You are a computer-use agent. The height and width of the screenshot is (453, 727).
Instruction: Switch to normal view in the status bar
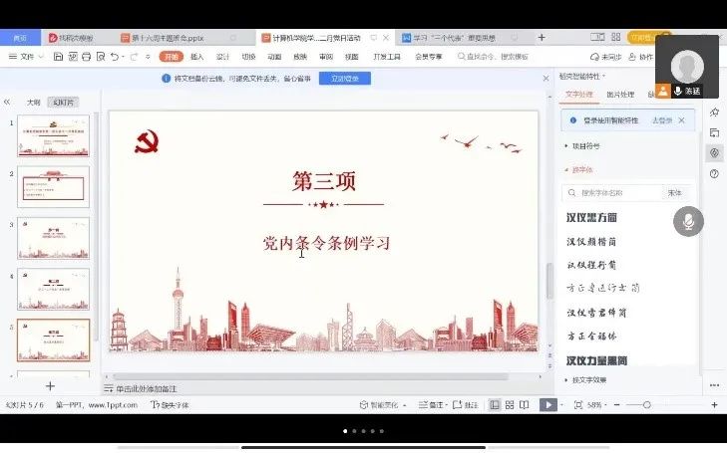495,405
